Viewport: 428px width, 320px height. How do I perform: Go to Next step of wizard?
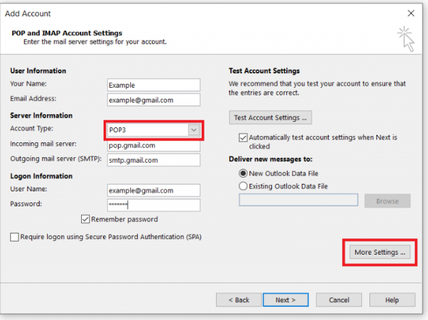(286, 300)
